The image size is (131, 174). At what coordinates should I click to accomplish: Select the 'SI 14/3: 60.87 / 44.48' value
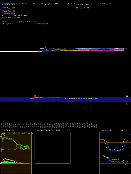20,15
